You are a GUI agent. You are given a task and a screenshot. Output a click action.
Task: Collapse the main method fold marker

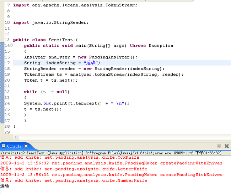[x=11, y=45]
